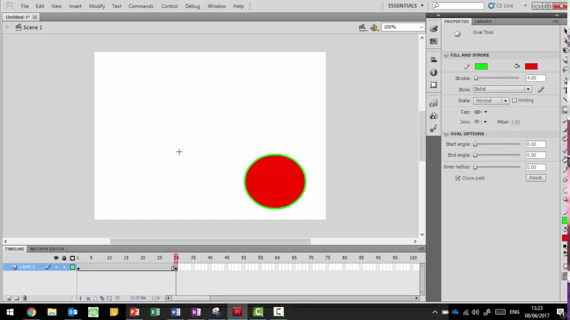The height and width of the screenshot is (320, 570).
Task: Toggle Edit Multiple Frames icon
Action: [102, 298]
